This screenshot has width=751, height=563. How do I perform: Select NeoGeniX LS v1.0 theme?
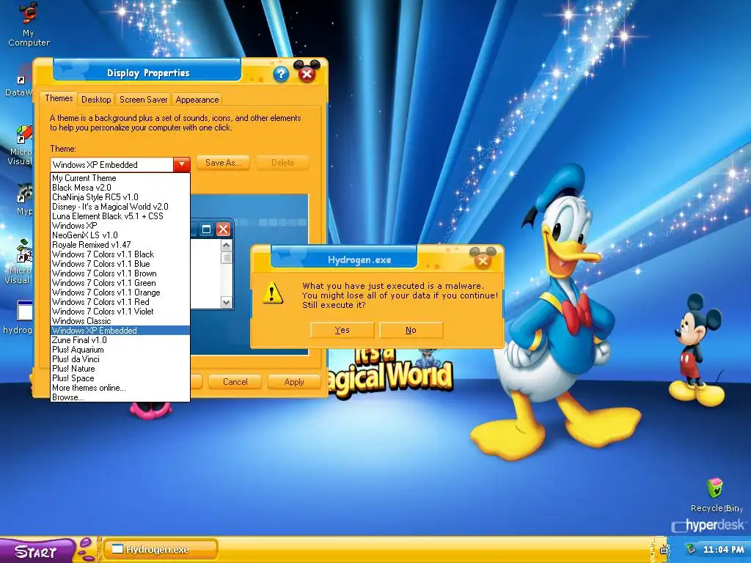point(120,235)
